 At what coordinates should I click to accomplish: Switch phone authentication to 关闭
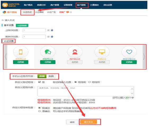pyautogui.click(x=51, y=76)
